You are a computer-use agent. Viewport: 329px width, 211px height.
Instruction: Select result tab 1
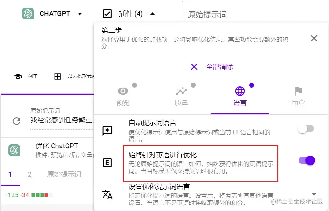click(10, 174)
